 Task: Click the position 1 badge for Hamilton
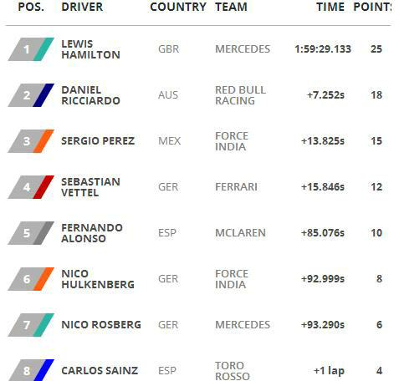click(31, 49)
